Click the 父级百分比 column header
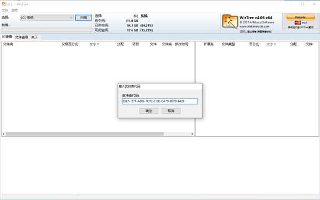The width and height of the screenshot is (320, 200). click(70, 44)
